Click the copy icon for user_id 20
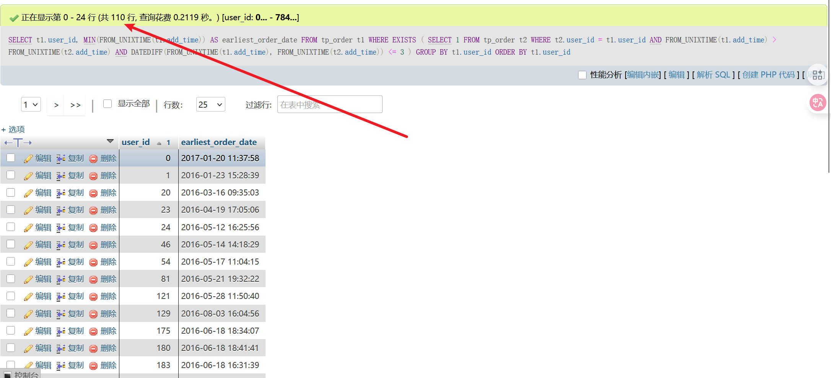The width and height of the screenshot is (831, 378). [x=60, y=193]
